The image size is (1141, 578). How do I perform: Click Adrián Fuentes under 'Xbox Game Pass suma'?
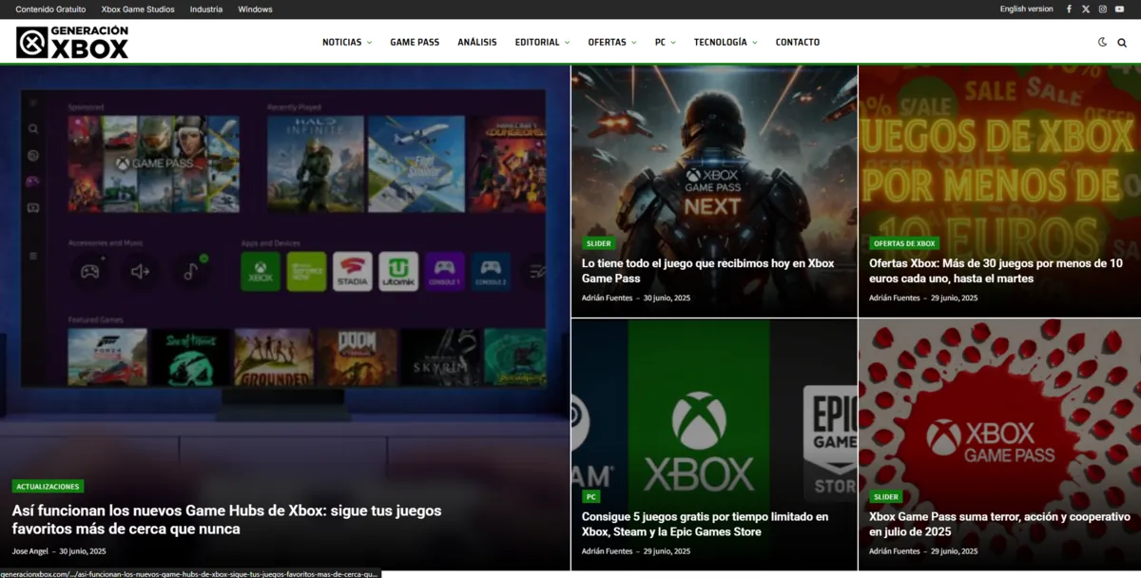click(x=895, y=551)
